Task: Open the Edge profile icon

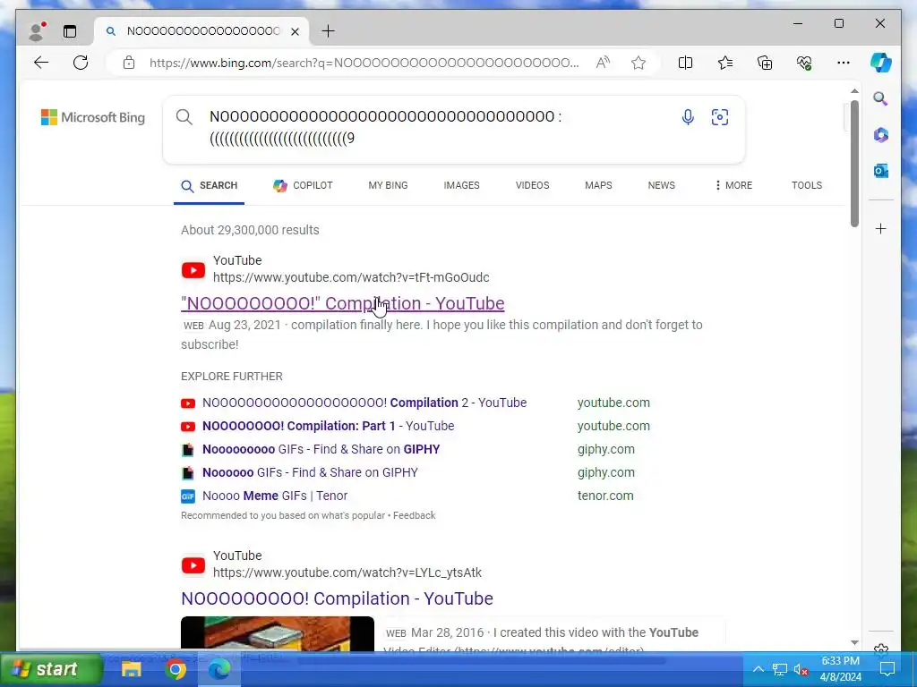Action: [x=37, y=31]
